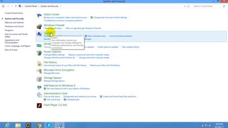Open Clock, Language, and Region
228x128 pixels.
coord(17,46)
